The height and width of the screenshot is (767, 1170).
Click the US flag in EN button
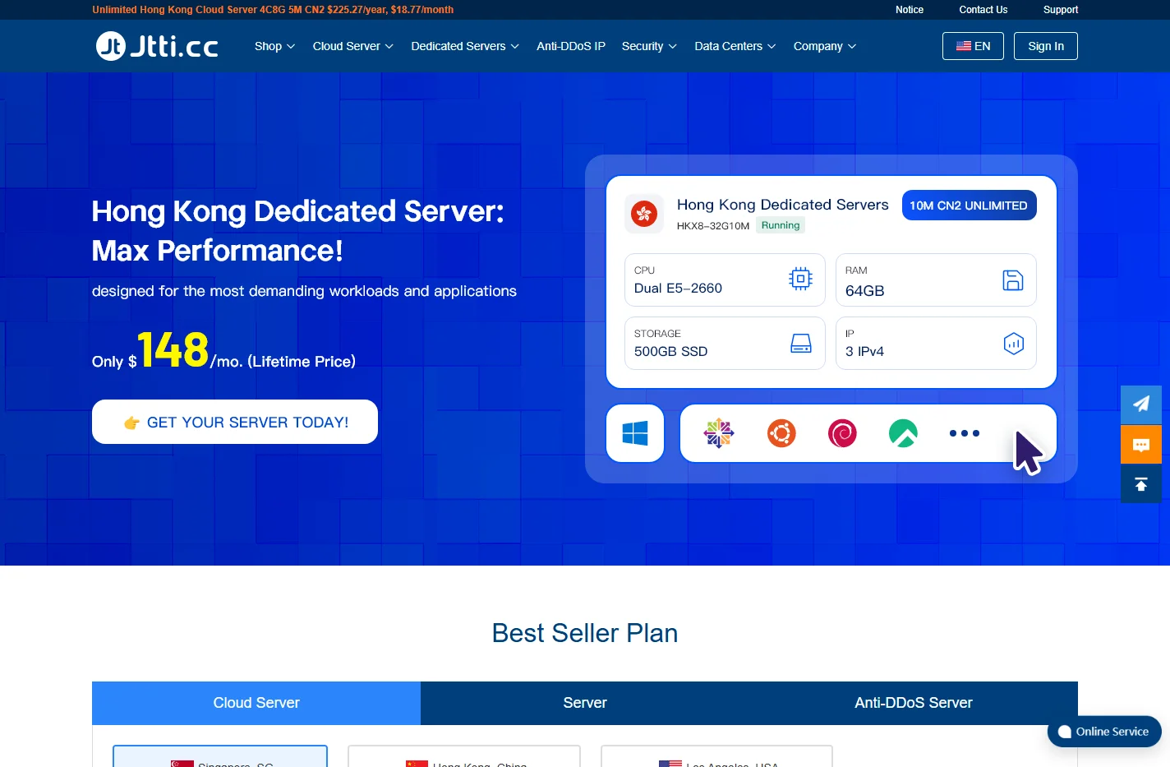[x=964, y=46]
